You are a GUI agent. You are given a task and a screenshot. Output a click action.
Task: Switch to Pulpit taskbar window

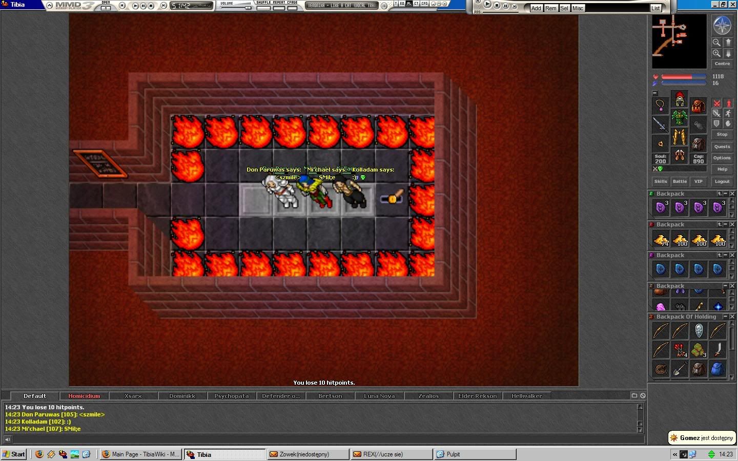click(x=475, y=454)
